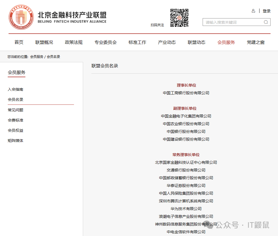Click the 联盟会员名录 page title
Viewport: 278px width, 236px height.
(105, 66)
